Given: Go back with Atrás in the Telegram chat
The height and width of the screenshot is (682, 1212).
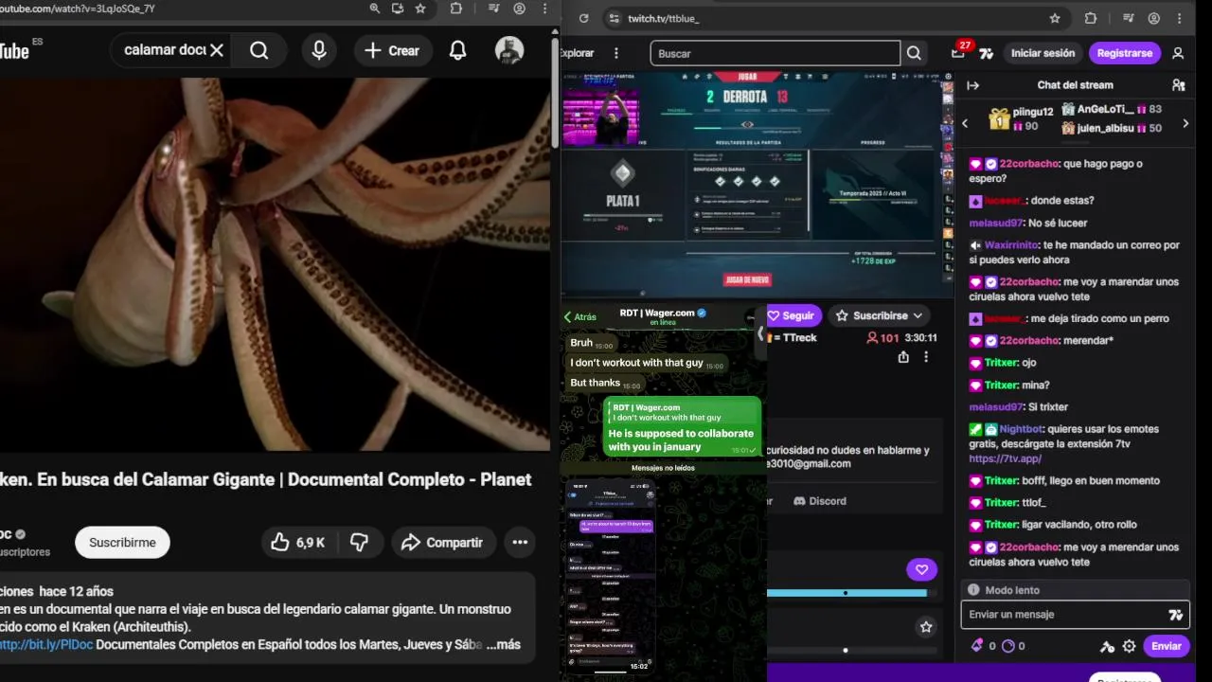Looking at the screenshot, I should (x=580, y=317).
